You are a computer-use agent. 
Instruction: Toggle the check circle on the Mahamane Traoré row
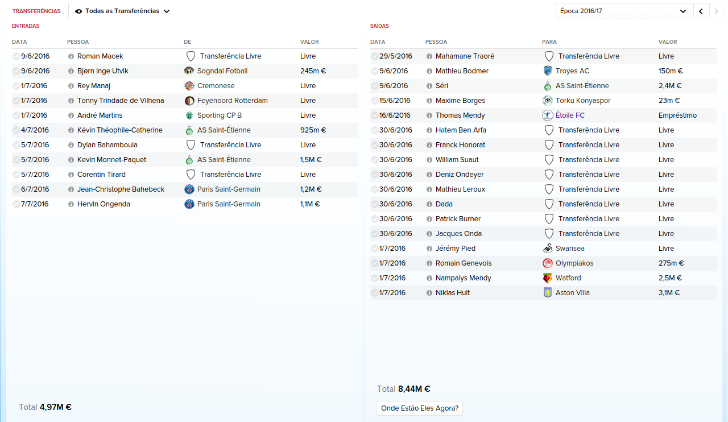pos(374,56)
